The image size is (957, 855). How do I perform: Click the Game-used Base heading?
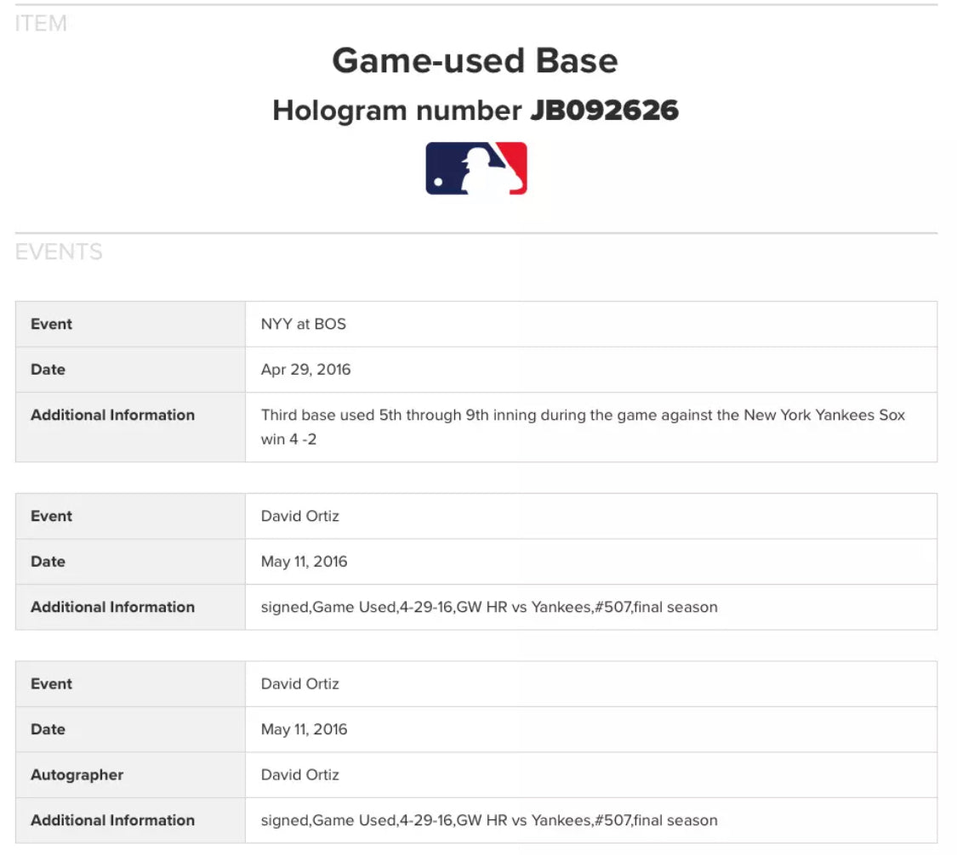point(475,61)
